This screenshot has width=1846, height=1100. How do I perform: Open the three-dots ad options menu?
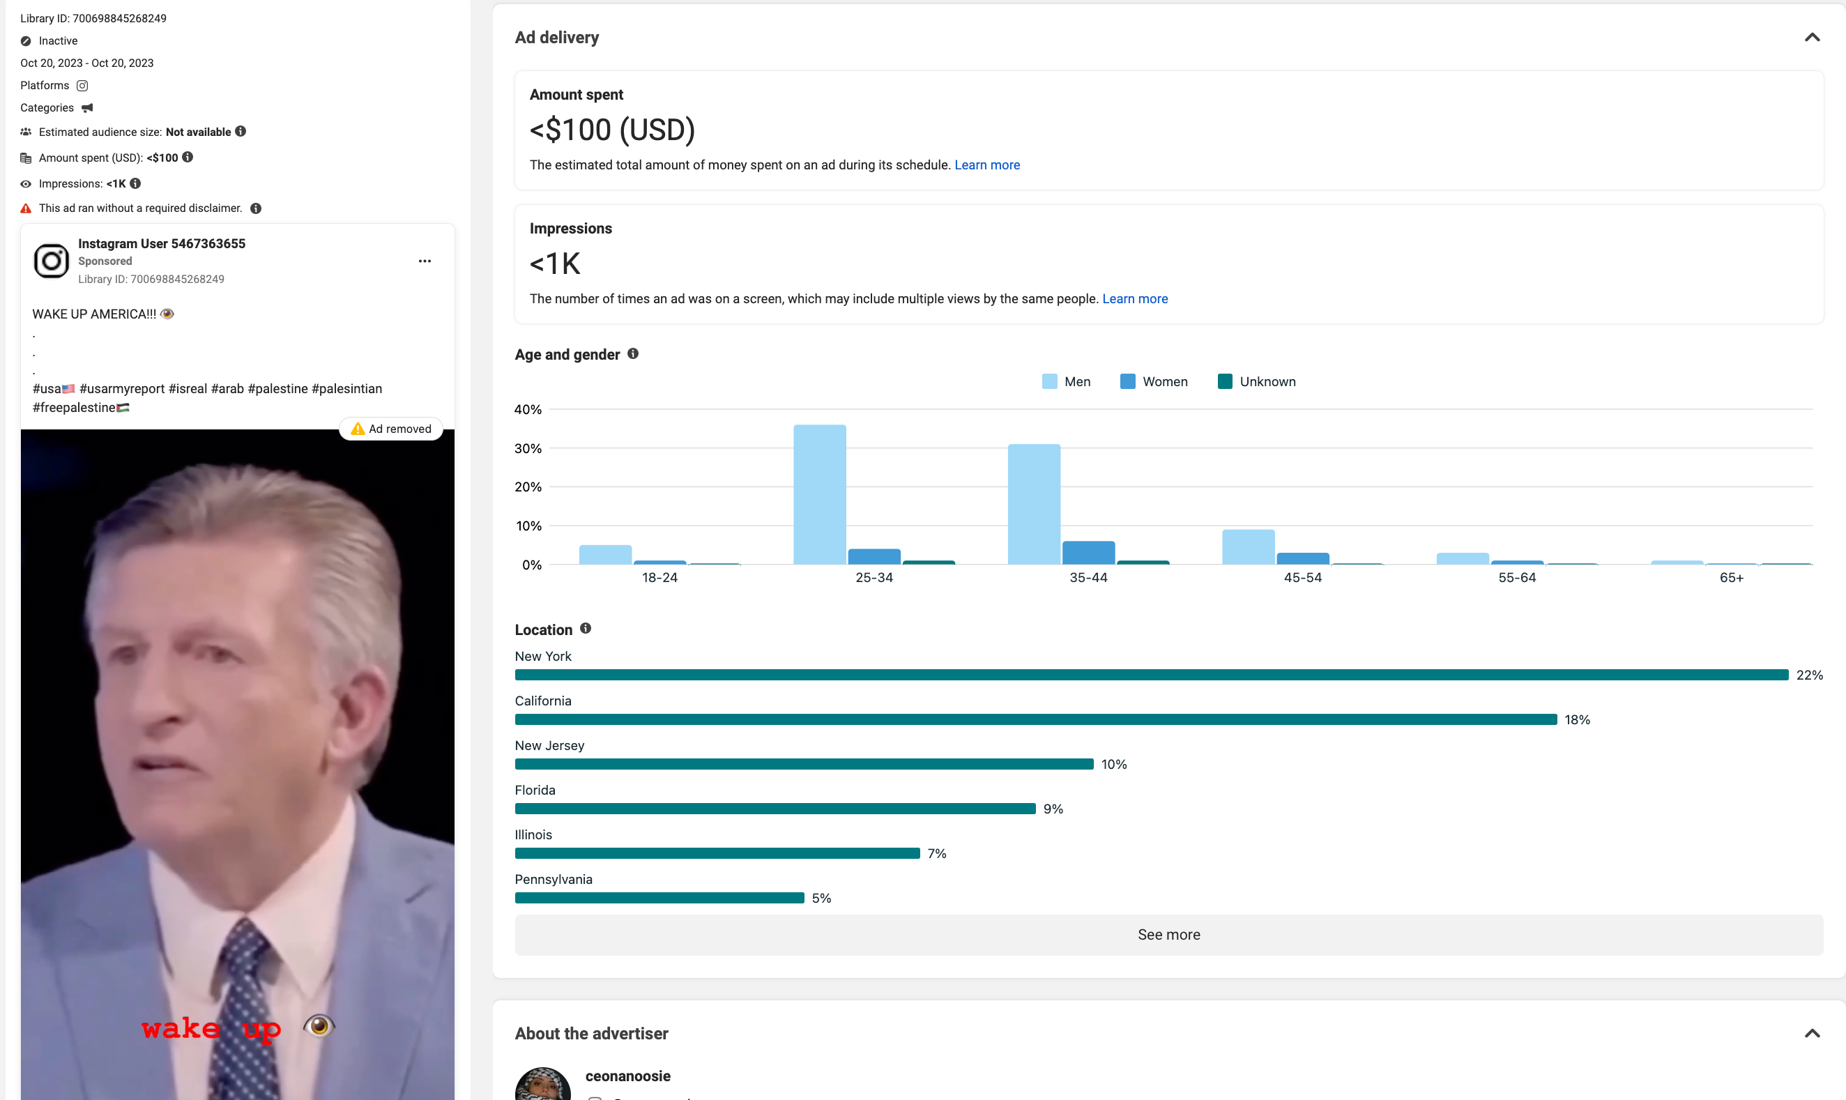(x=425, y=261)
